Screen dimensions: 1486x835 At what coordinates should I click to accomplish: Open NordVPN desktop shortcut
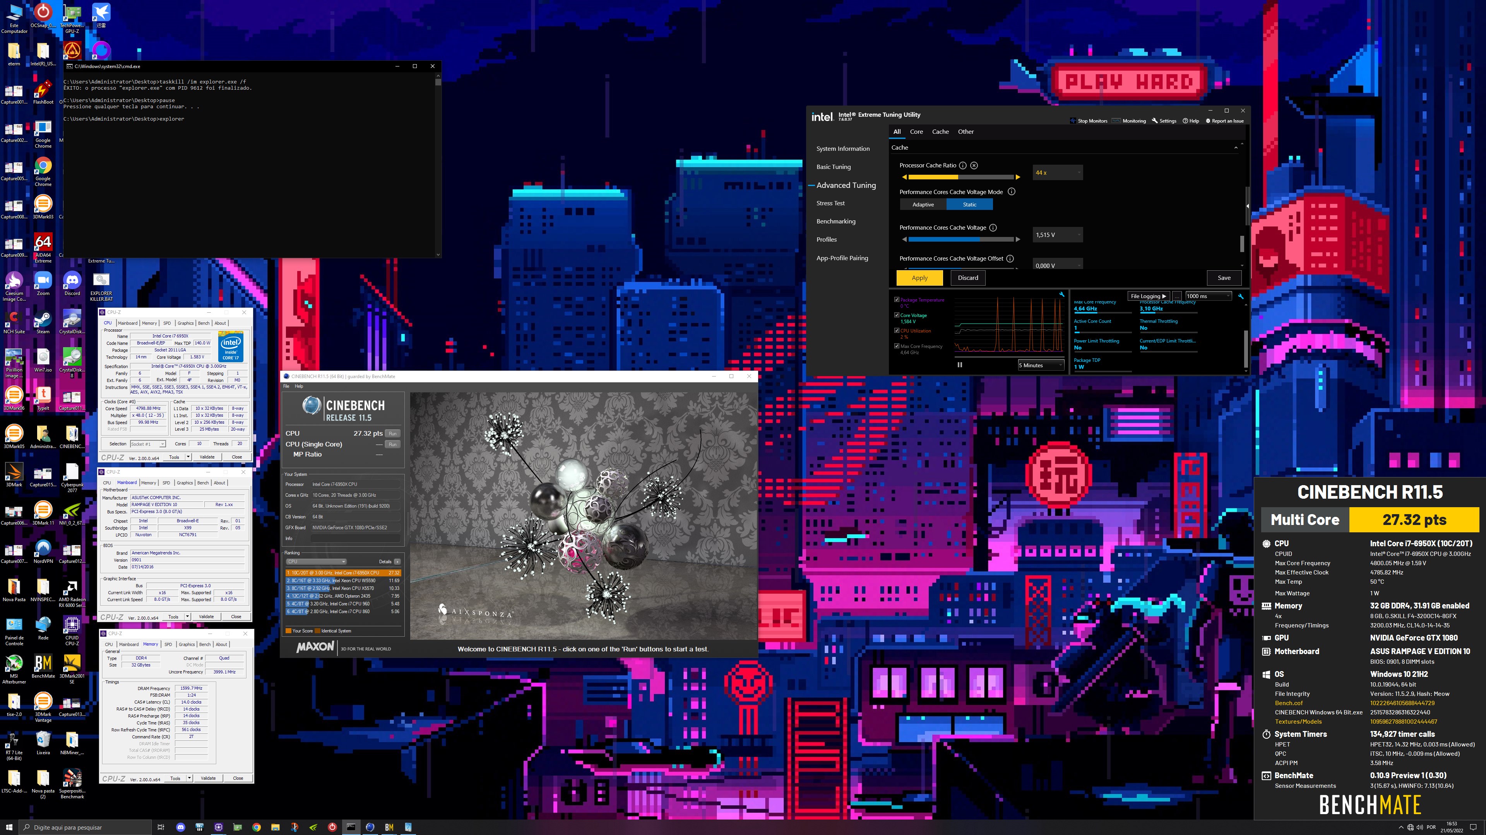pos(43,551)
